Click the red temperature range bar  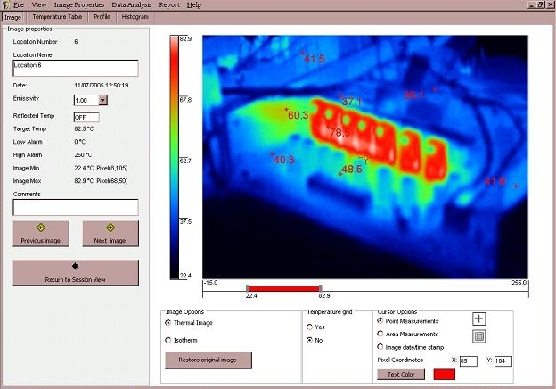[284, 288]
